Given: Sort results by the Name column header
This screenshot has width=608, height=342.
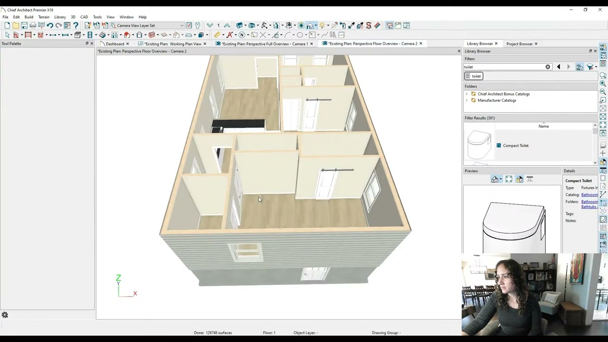Looking at the screenshot, I should tap(543, 126).
